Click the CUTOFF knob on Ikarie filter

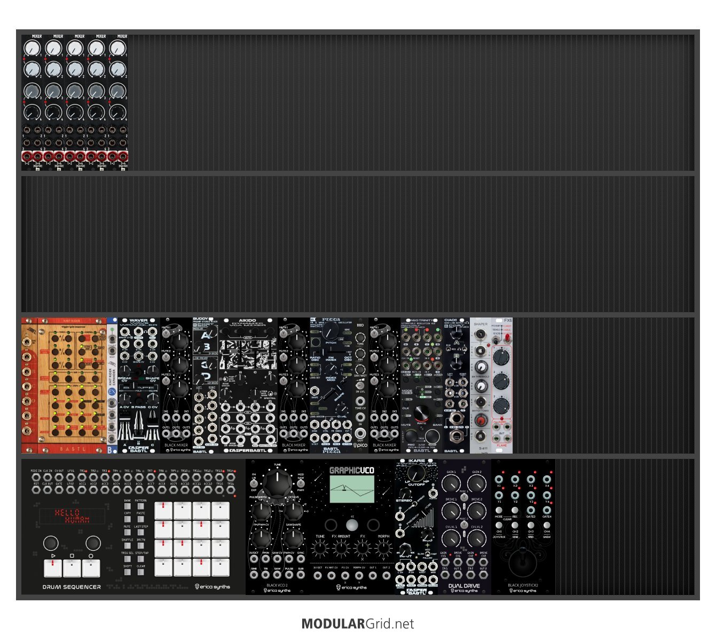[x=416, y=473]
